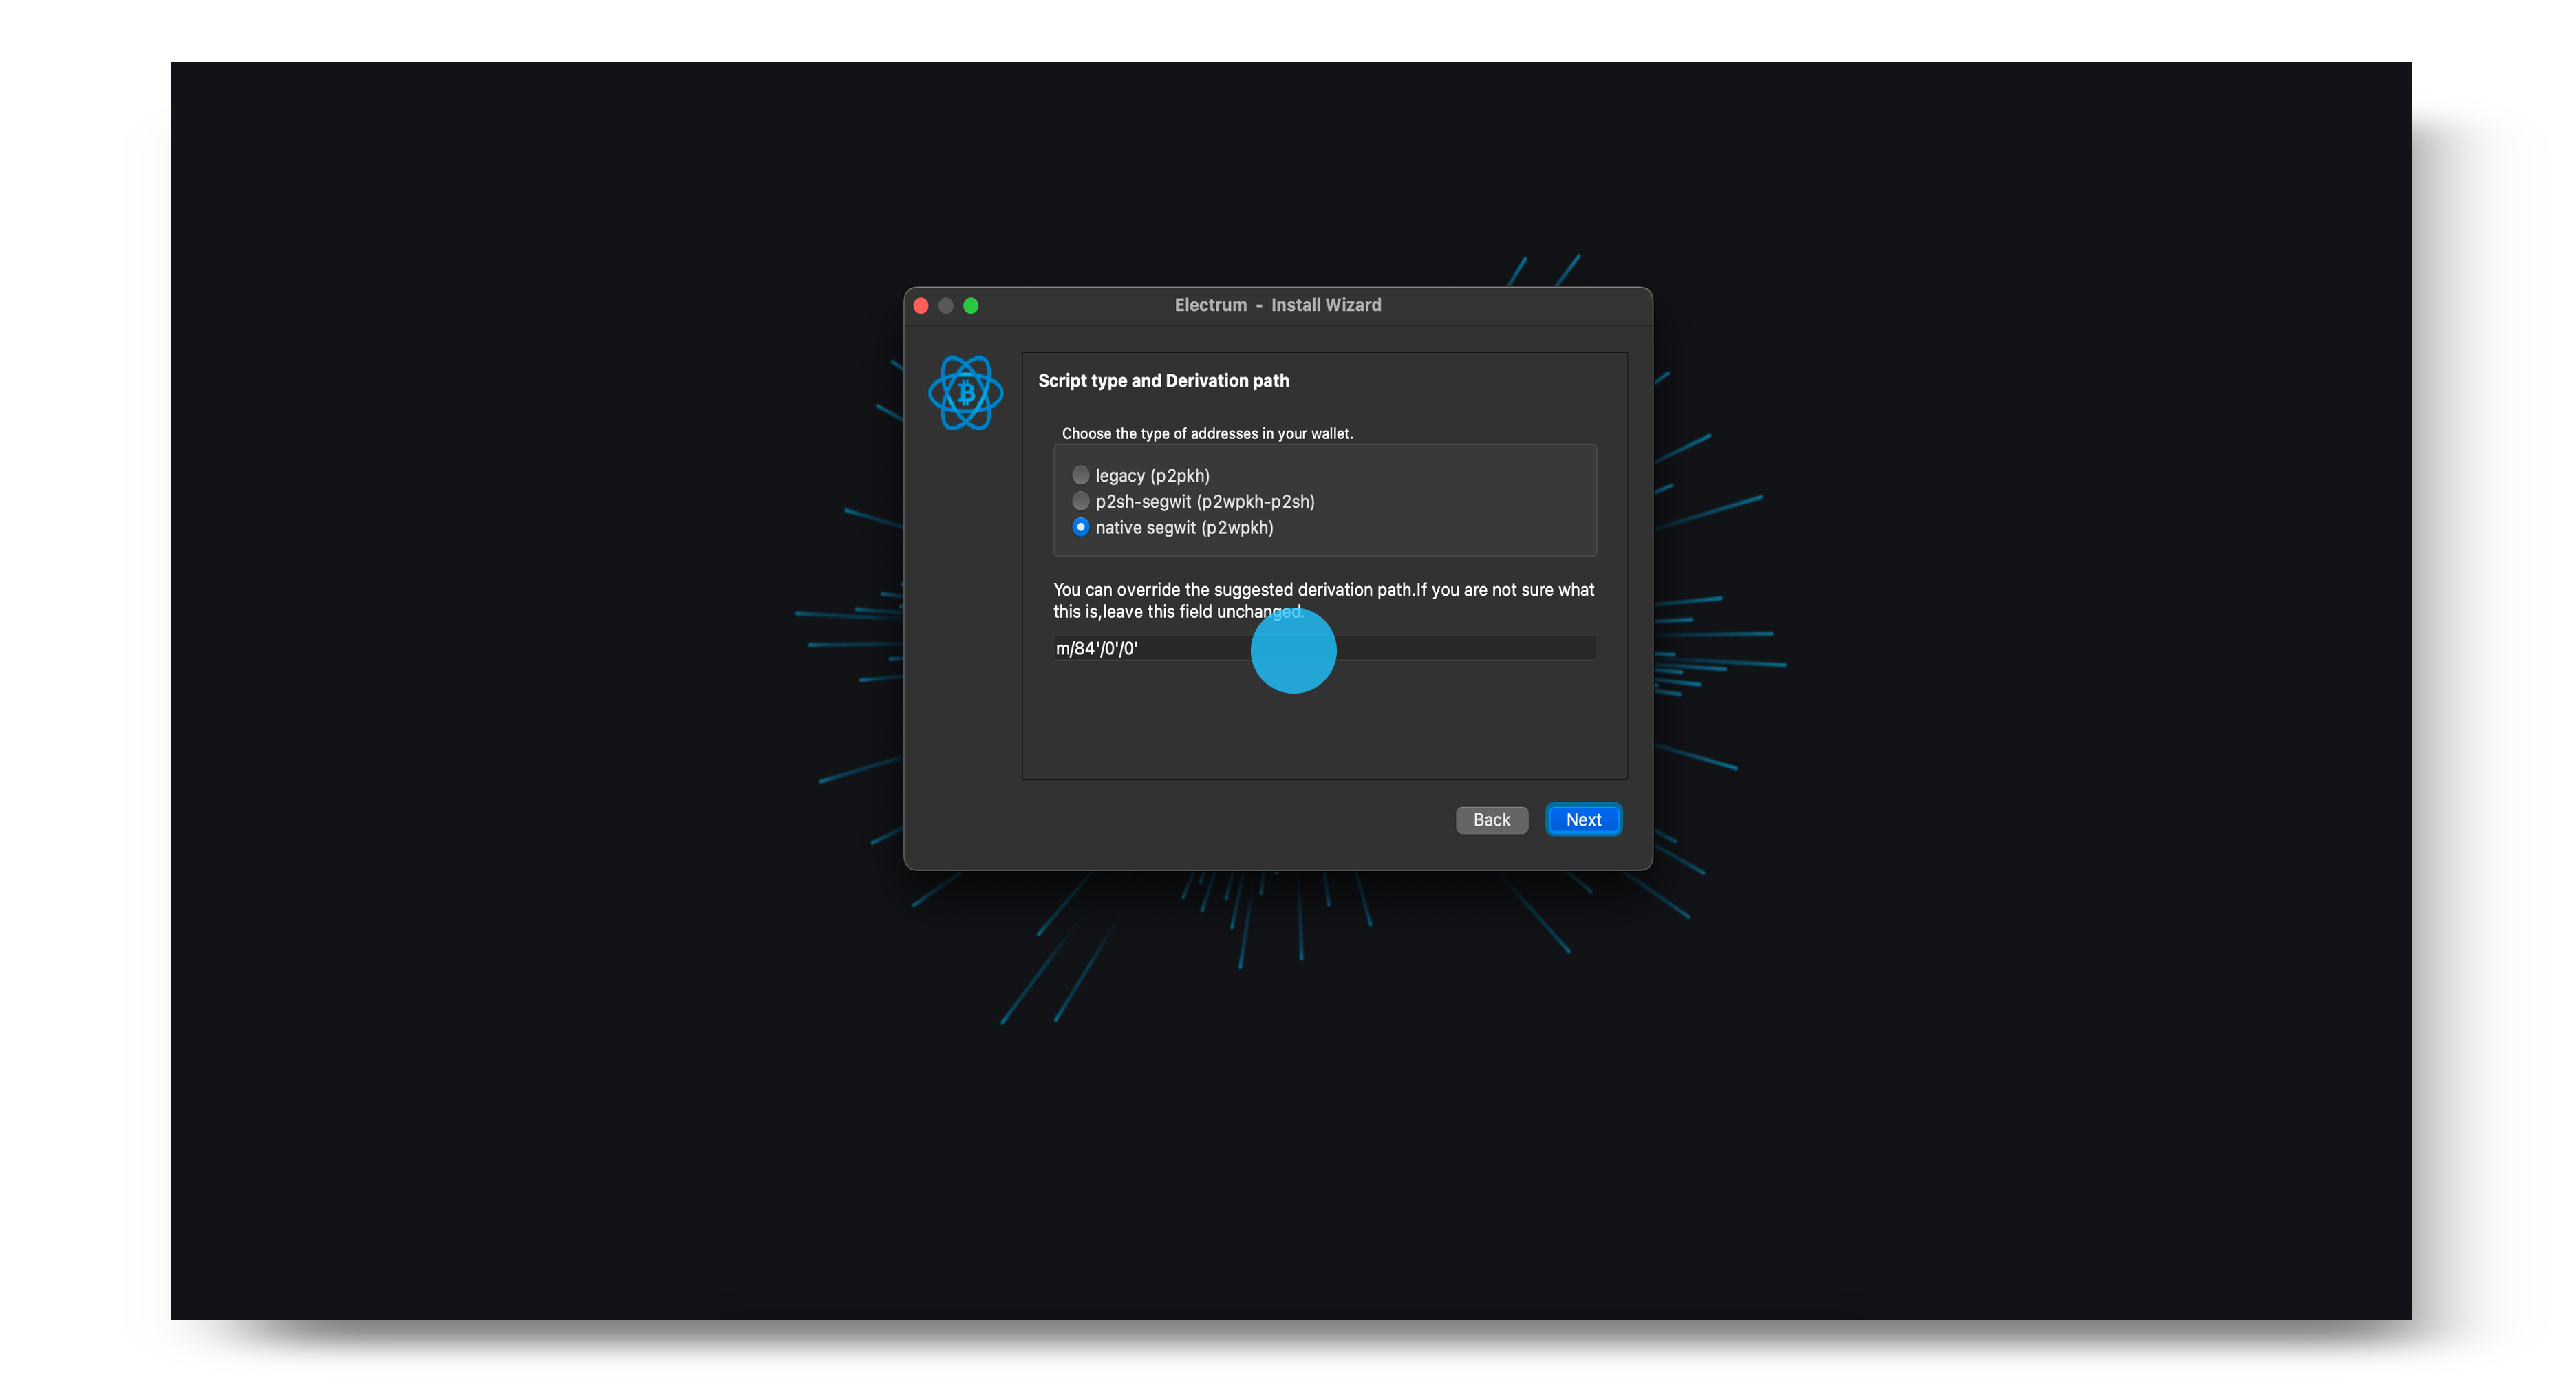The height and width of the screenshot is (1387, 2576).
Task: Click the green zoom window button
Action: tap(970, 306)
